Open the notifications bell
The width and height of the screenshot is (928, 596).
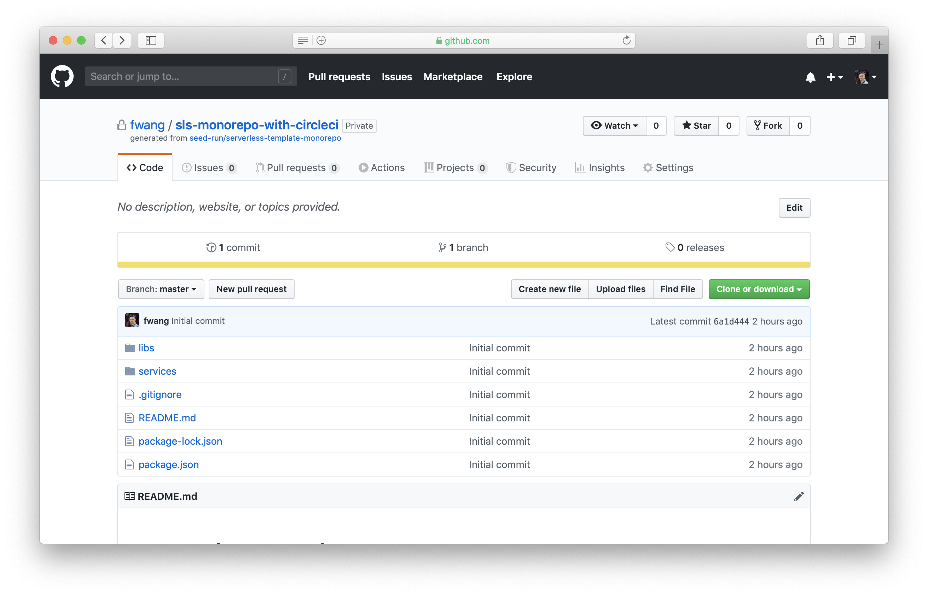coord(810,77)
